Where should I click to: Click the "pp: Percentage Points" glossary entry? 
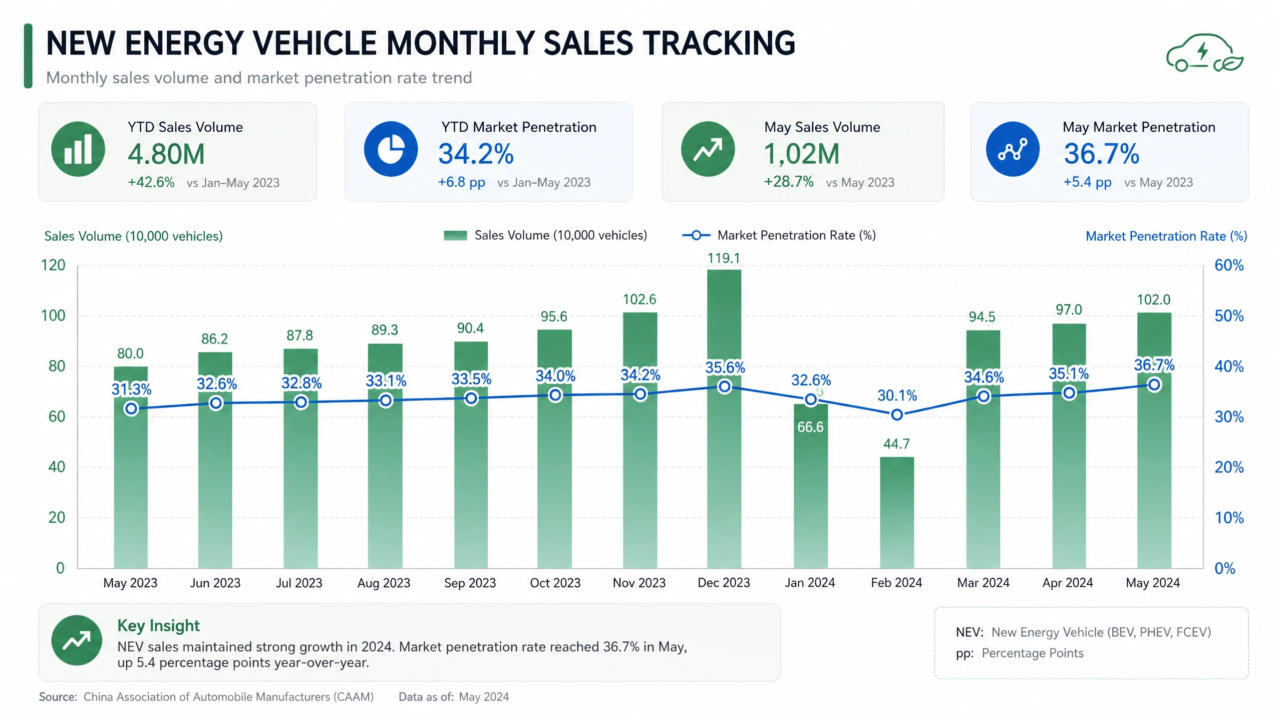[1019, 653]
